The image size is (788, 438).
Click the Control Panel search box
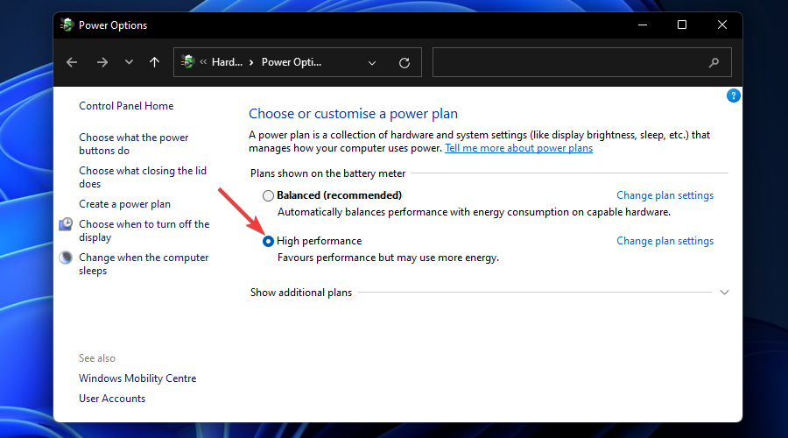582,62
